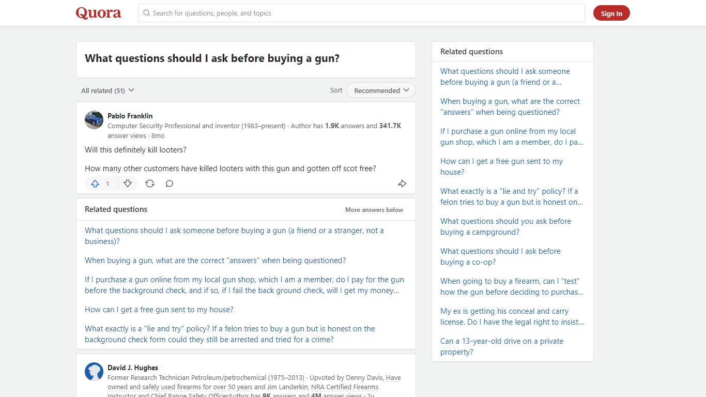The width and height of the screenshot is (706, 397).
Task: Open sidebar question about testing a firearm before purchase
Action: 512,286
